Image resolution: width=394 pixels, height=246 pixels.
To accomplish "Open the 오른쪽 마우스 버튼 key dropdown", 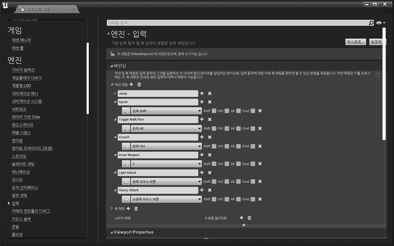I will 166,199.
